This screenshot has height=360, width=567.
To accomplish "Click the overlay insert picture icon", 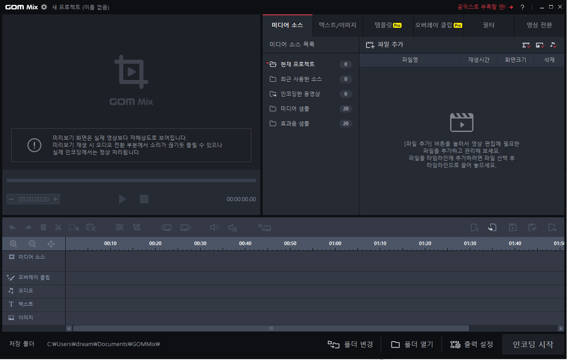I will (264, 228).
